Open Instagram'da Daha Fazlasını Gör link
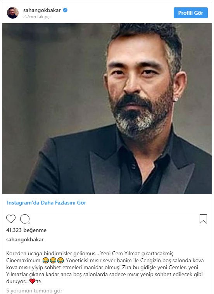Image resolution: width=214 pixels, height=294 pixels. pyautogui.click(x=47, y=203)
